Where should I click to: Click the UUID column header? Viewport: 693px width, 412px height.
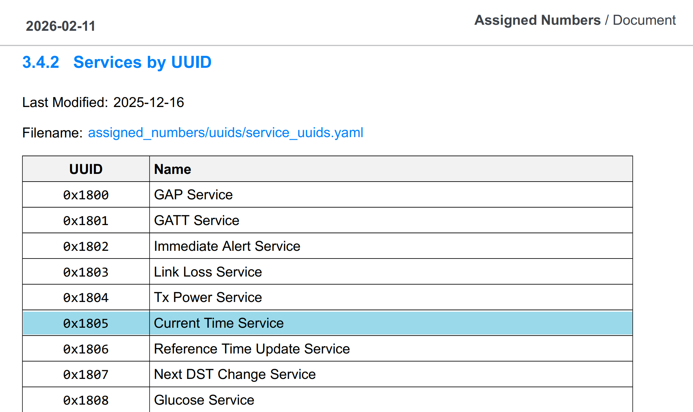pyautogui.click(x=86, y=169)
